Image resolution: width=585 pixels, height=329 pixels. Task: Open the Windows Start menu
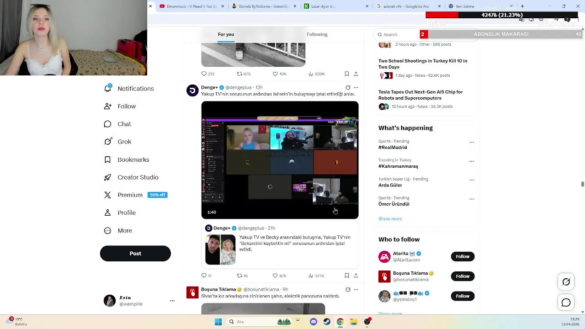click(218, 322)
